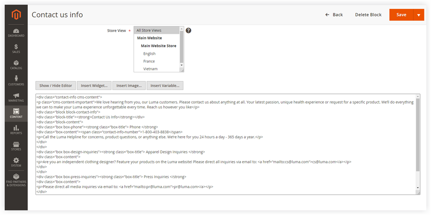
Task: Click the 'Contact Us Info' block-title line
Action: pos(91,117)
